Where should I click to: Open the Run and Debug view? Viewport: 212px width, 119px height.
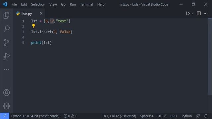[6, 56]
